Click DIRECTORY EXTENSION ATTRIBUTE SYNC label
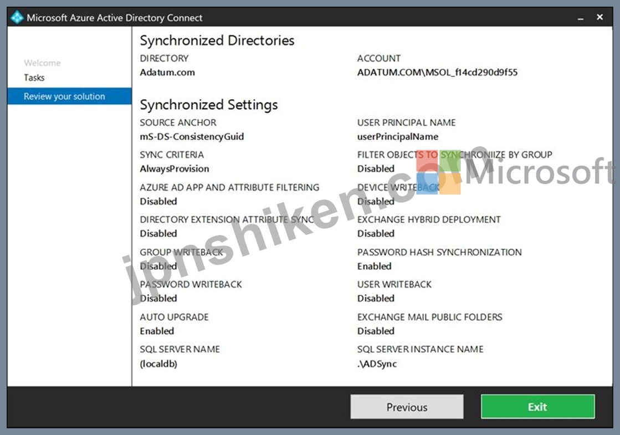 click(x=227, y=219)
